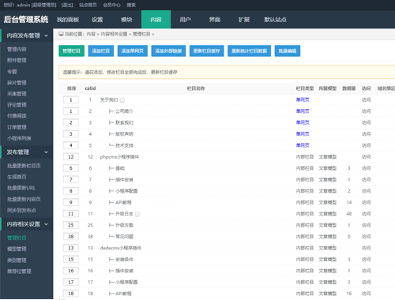Click the 添加单网页 button
Image resolution: width=395 pixels, height=300 pixels.
pos(133,51)
